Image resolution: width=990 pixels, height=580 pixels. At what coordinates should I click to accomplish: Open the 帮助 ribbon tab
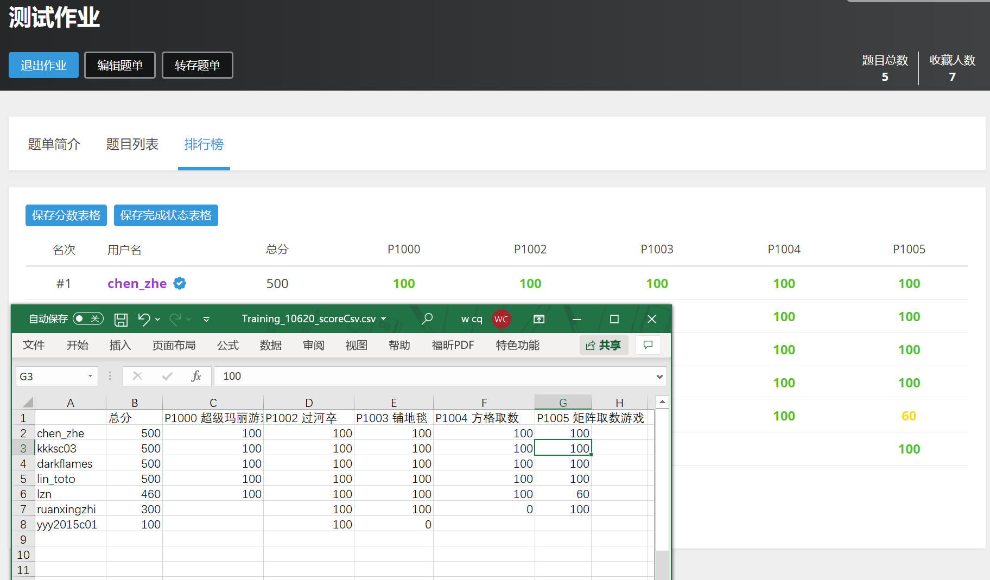pyautogui.click(x=399, y=345)
